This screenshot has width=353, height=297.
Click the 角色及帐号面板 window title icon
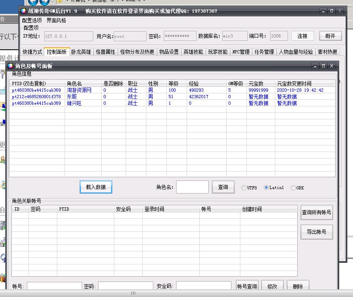coord(11,66)
